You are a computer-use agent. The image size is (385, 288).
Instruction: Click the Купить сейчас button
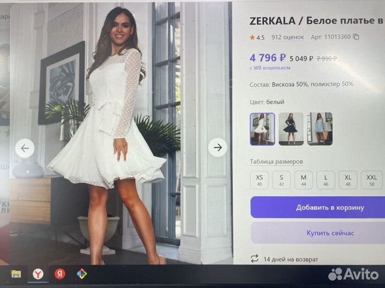[318, 233]
